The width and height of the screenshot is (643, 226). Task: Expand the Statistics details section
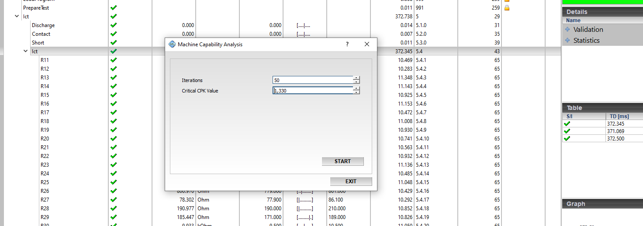point(567,41)
